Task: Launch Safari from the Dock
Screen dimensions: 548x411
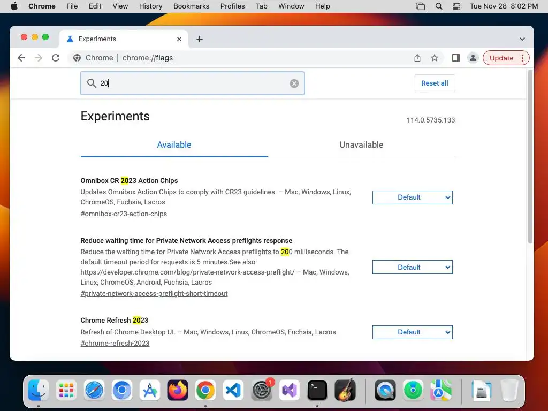Action: (x=94, y=390)
